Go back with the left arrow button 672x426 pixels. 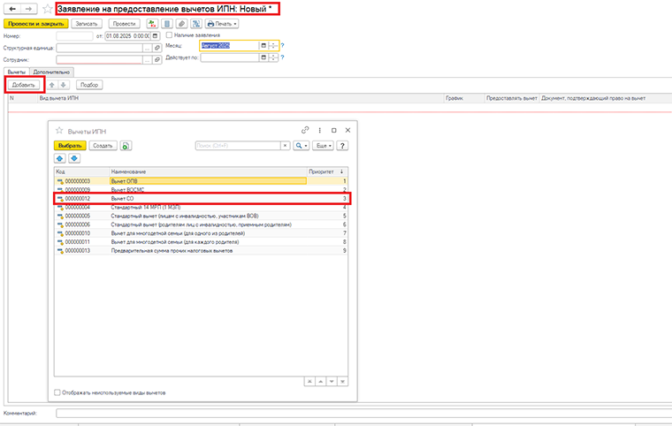point(12,9)
